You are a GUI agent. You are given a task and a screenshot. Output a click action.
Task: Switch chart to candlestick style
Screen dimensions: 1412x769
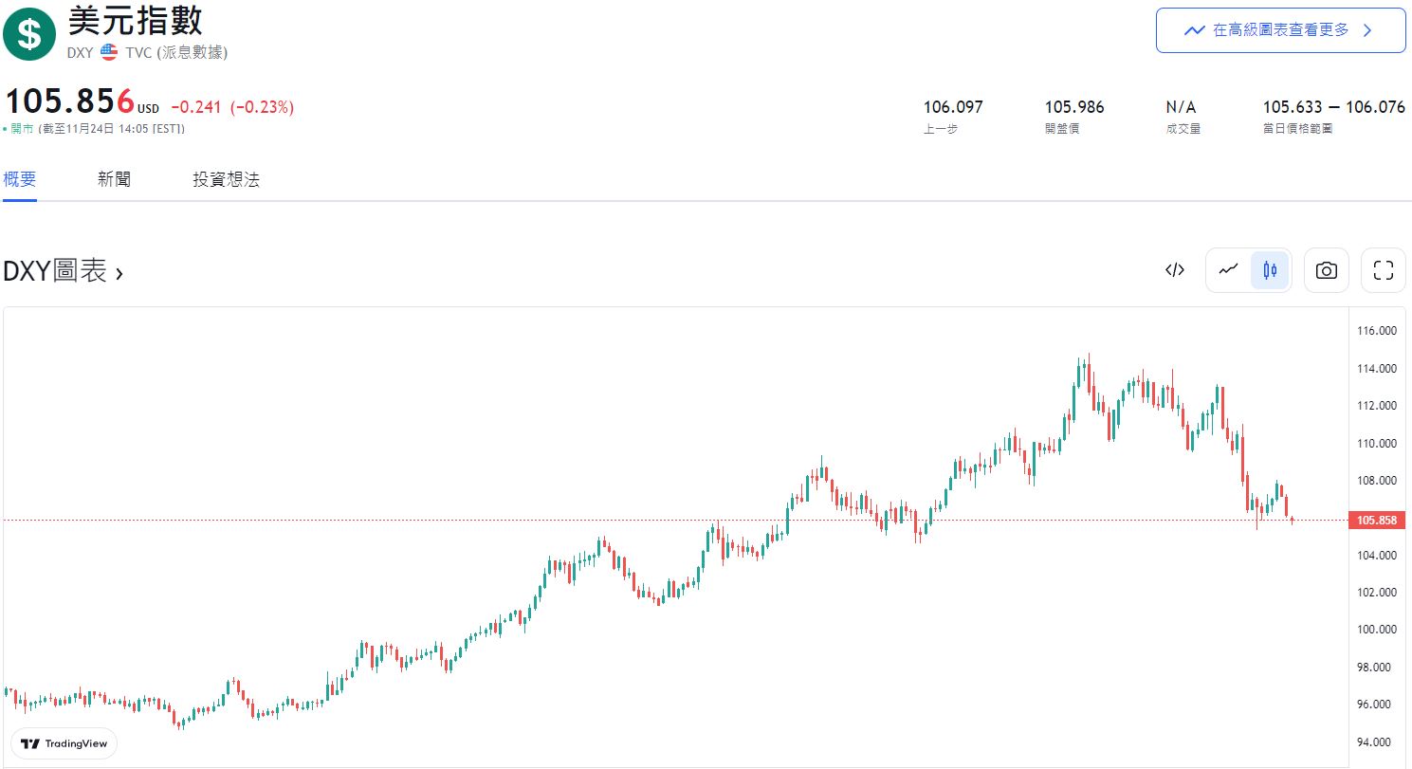(1270, 270)
